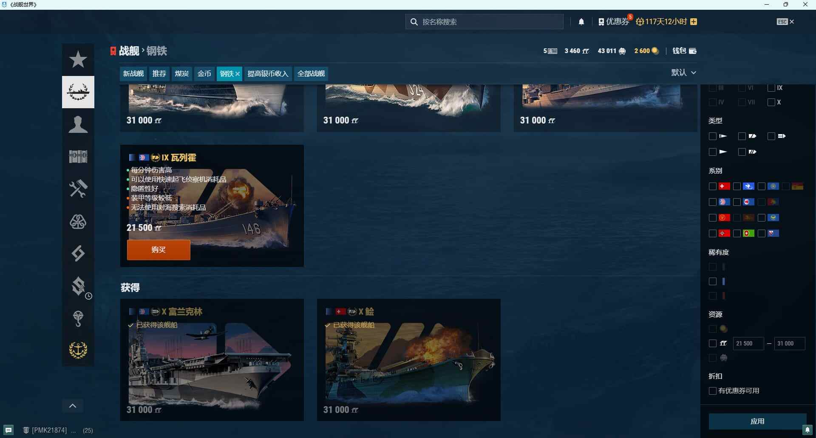Tick the blue rarity checkbox
Viewport: 816px width, 438px height.
click(x=713, y=281)
